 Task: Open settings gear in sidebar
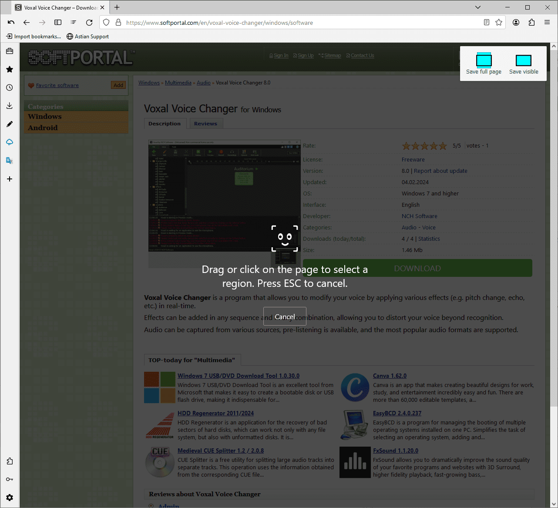click(10, 498)
